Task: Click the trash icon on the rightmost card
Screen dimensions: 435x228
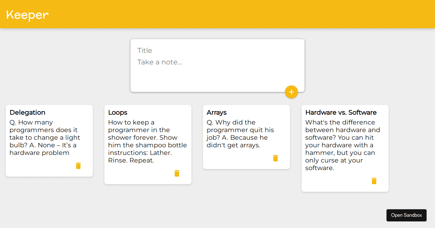Action: pyautogui.click(x=374, y=181)
